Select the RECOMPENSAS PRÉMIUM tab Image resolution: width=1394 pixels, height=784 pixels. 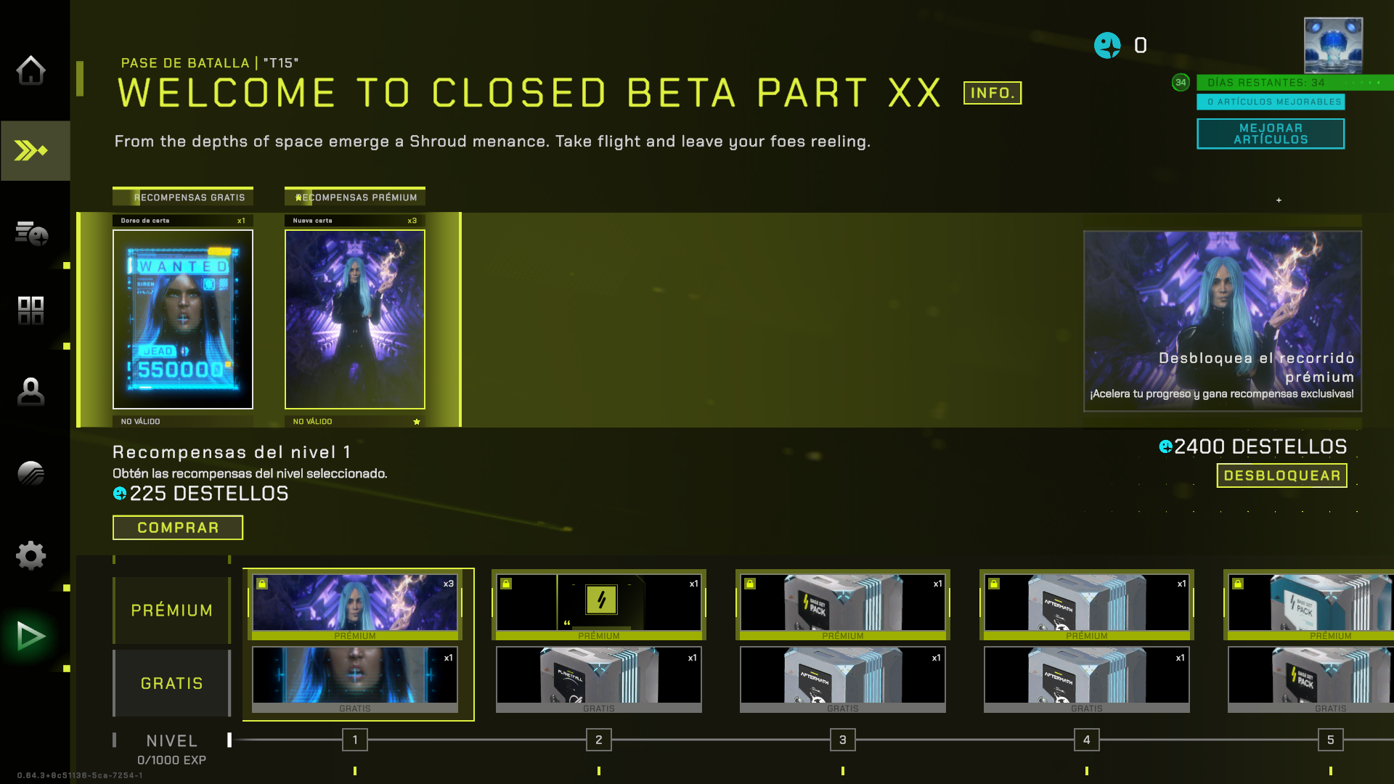355,197
